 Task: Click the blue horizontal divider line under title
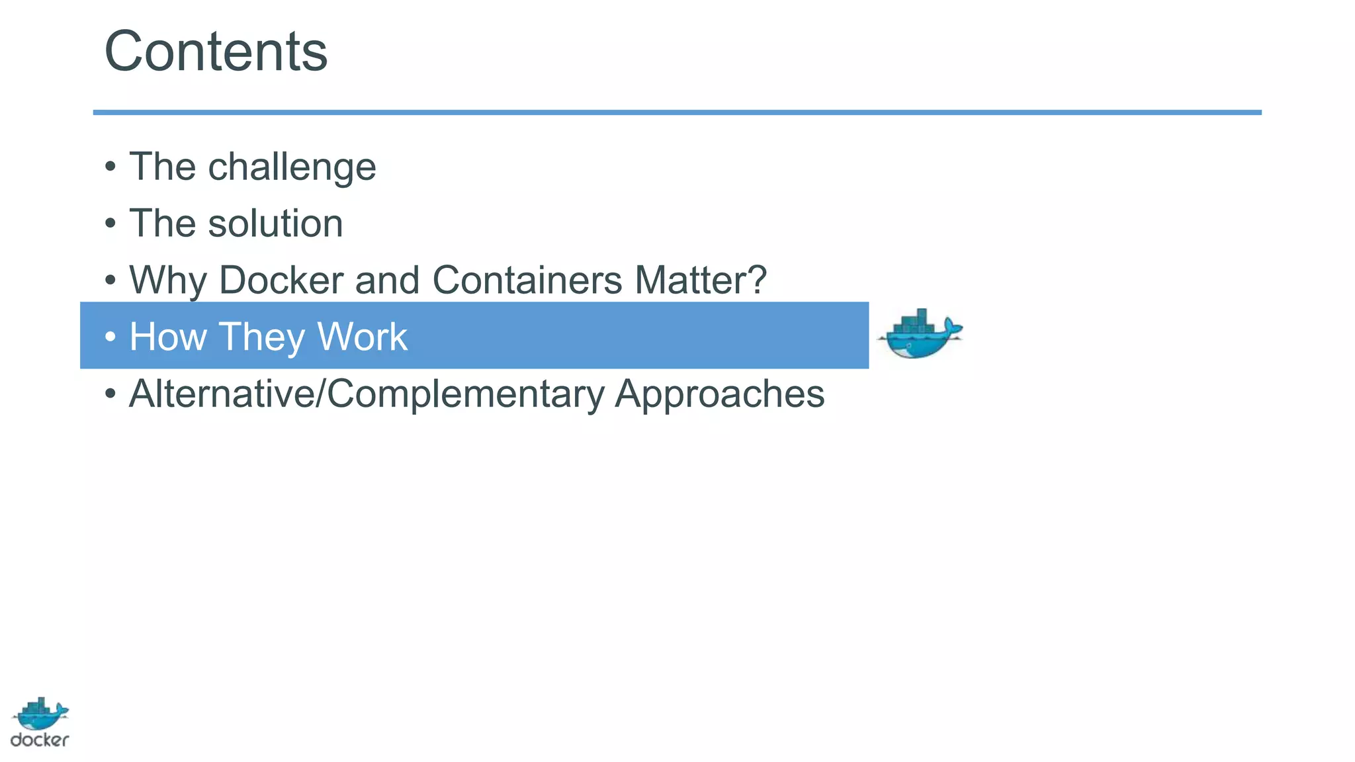coord(677,112)
